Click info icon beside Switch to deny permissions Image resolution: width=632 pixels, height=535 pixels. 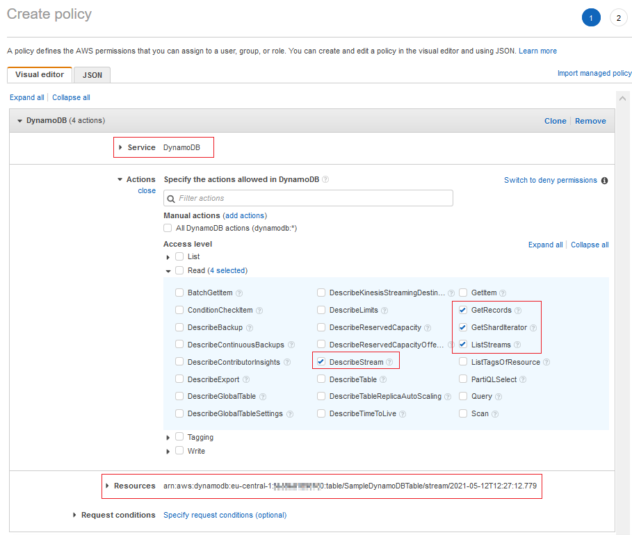click(605, 181)
